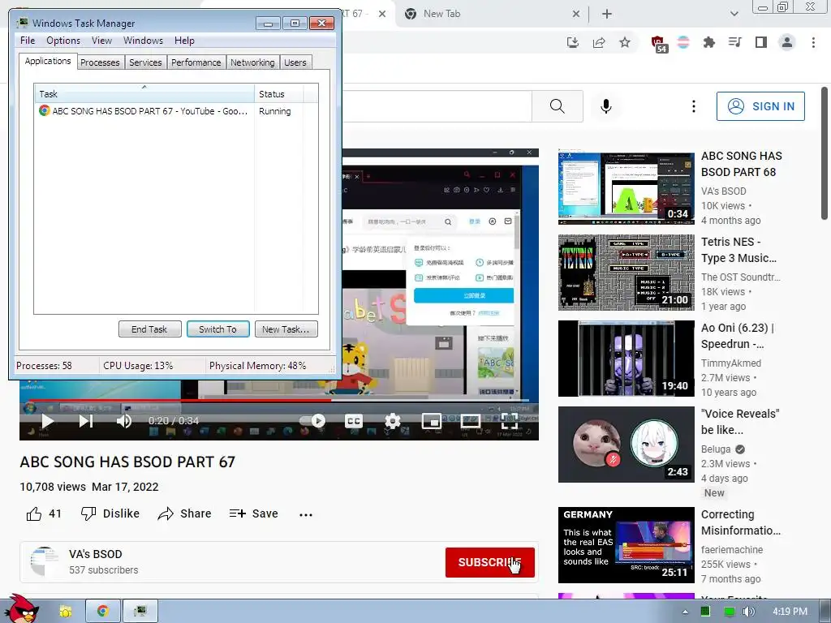Open the video settings gear
This screenshot has height=623, width=831.
[x=392, y=421]
